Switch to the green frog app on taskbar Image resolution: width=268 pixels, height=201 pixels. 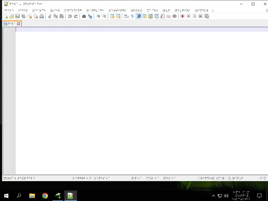(58, 196)
